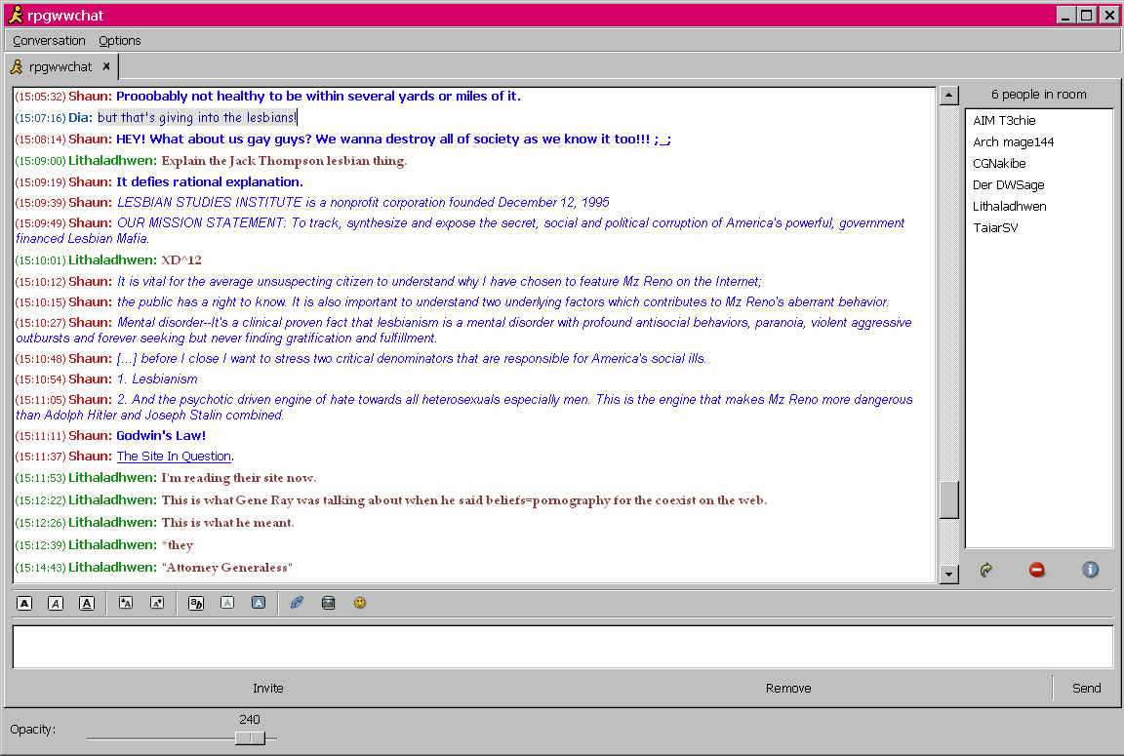Screen dimensions: 1124x756
Task: Click the red ignore icon below room list
Action: (x=1036, y=570)
